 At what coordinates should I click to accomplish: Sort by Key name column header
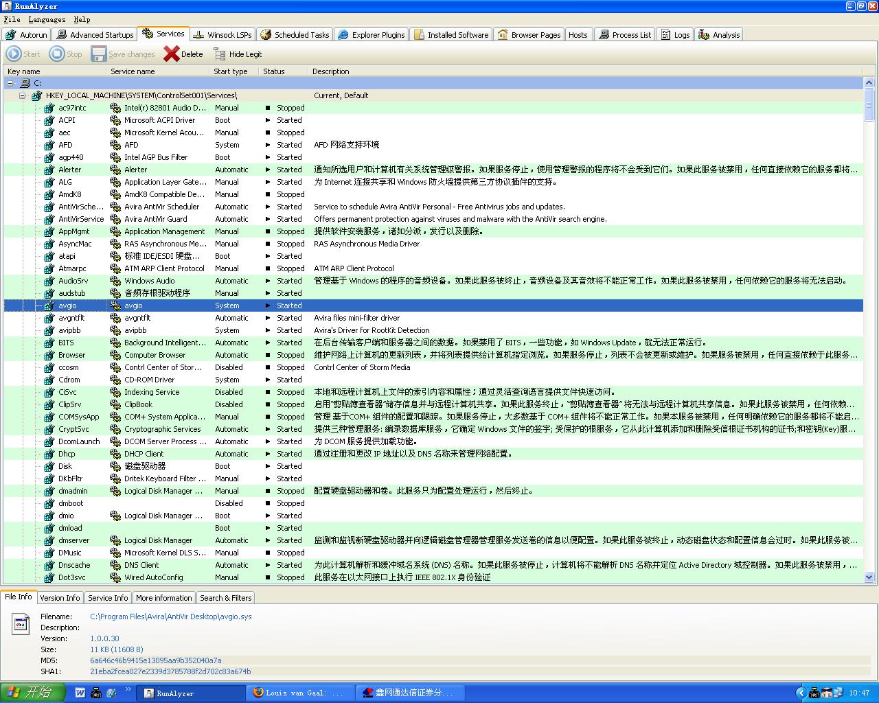[x=55, y=71]
